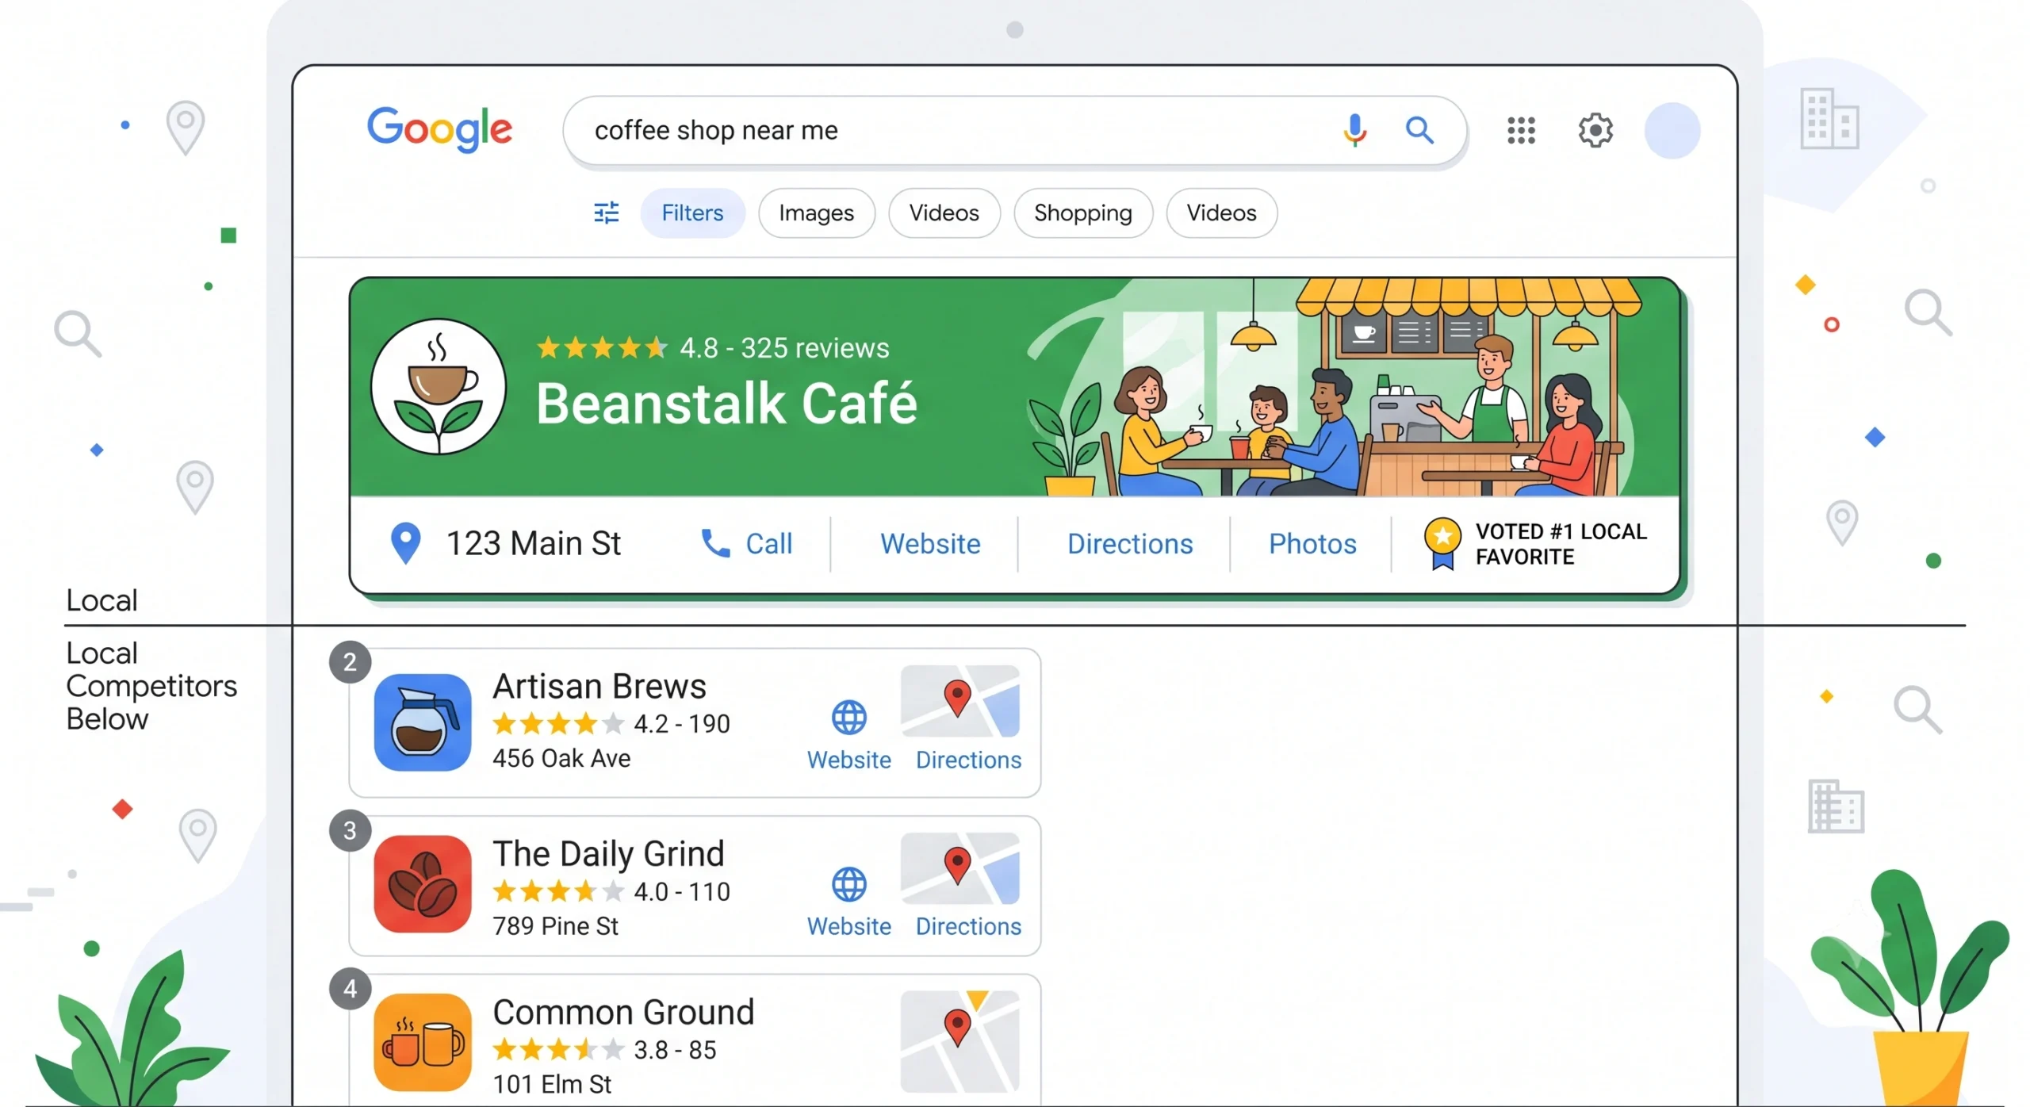
Task: Select the Filters chip
Action: [692, 213]
